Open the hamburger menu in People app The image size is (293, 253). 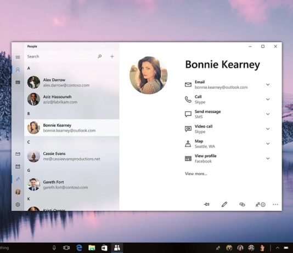tap(18, 57)
